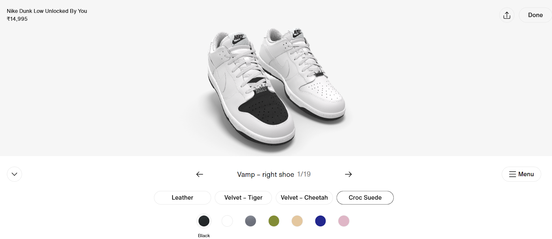Pick the beige tan color swatch

tap(297, 221)
